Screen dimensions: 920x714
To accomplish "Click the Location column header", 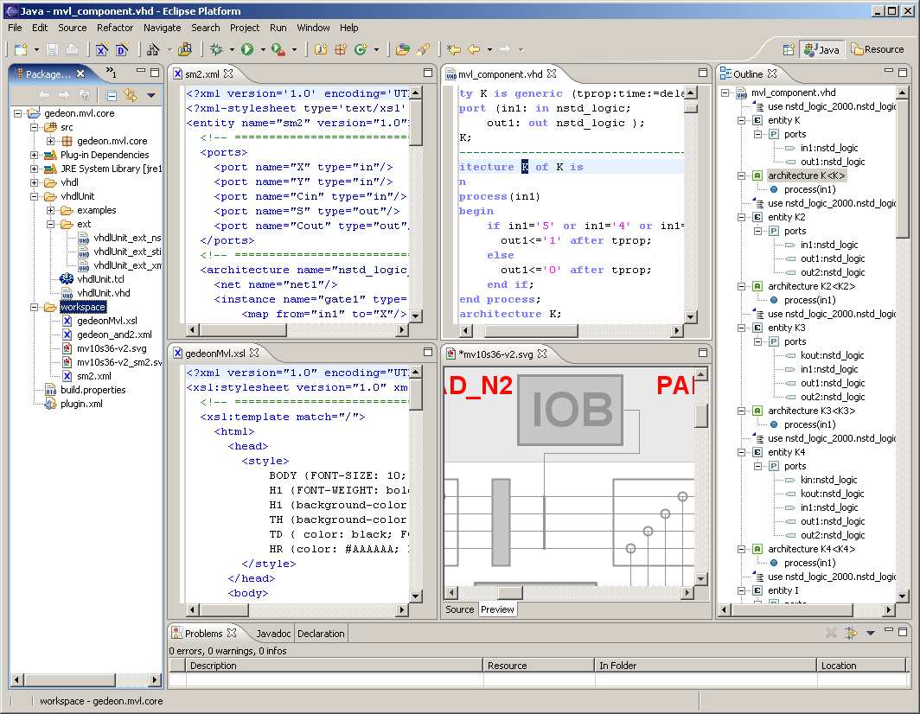I will point(861,666).
